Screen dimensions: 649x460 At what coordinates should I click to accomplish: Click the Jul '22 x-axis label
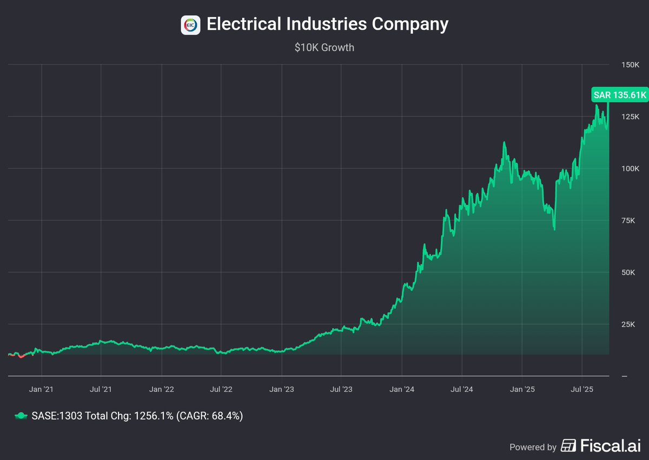[x=221, y=389]
